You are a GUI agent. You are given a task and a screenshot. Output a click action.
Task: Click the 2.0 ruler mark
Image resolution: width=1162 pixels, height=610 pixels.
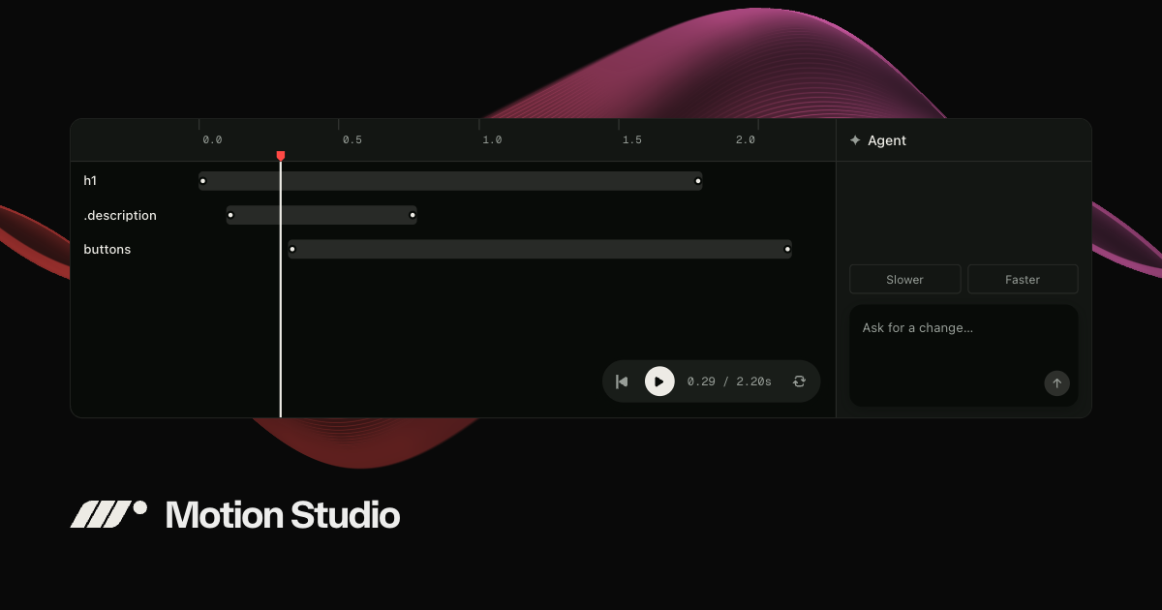(745, 139)
